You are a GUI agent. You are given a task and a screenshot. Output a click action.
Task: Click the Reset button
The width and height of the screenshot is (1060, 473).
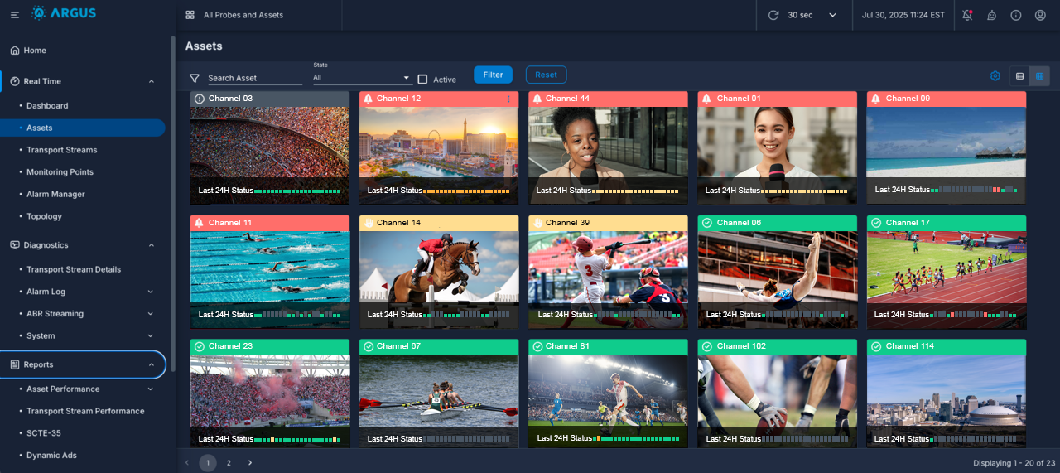546,75
